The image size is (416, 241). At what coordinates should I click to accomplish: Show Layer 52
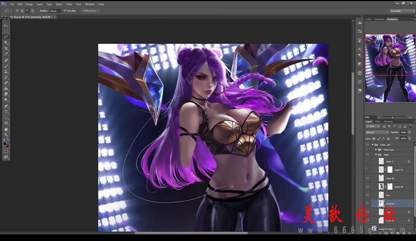coord(367,170)
